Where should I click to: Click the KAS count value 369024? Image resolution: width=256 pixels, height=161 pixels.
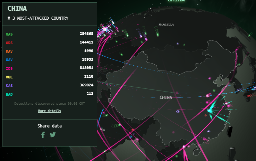click(x=86, y=86)
